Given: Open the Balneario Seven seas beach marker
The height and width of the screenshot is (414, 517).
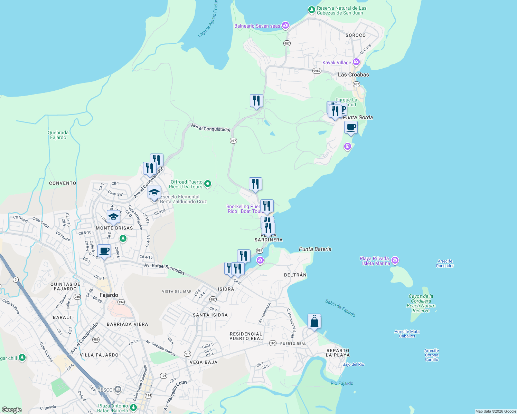Looking at the screenshot, I should tap(285, 25).
